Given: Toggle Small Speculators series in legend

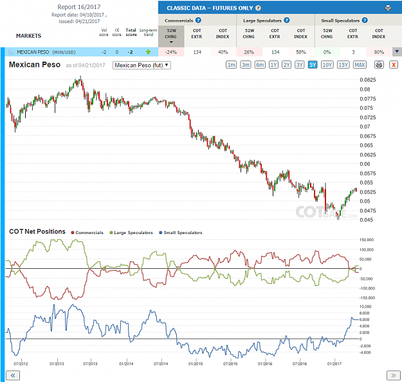Looking at the screenshot, I should [181, 233].
